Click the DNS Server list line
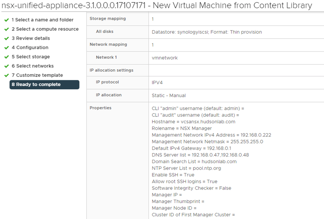Image resolution: width=324 pixels, height=219 pixels. tap(200, 155)
